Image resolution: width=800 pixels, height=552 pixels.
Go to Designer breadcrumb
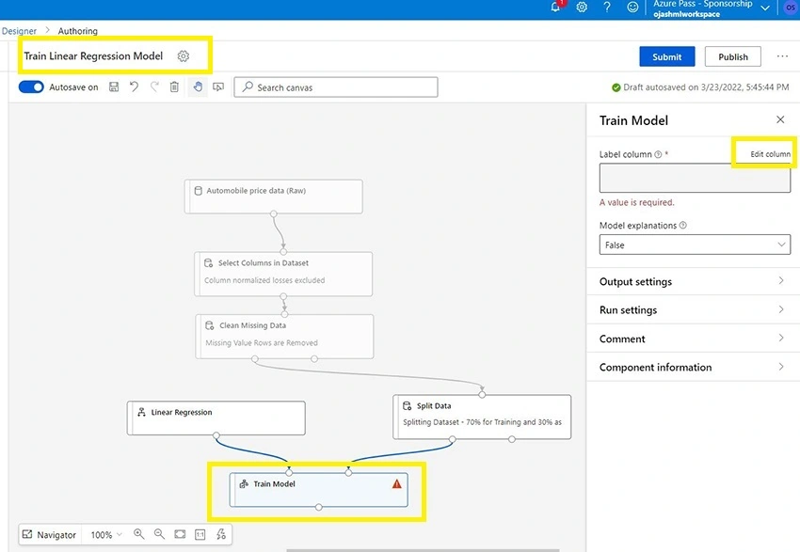click(19, 31)
